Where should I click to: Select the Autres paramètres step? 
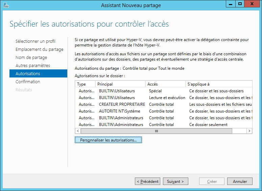coord(32,66)
